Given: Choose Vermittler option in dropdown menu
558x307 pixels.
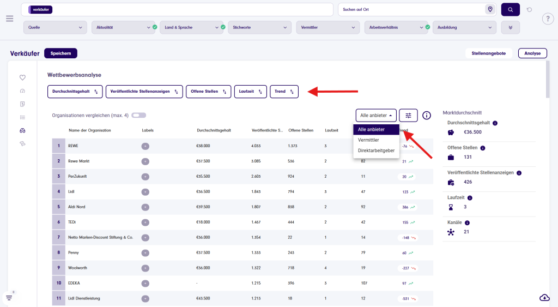Looking at the screenshot, I should click(x=368, y=140).
